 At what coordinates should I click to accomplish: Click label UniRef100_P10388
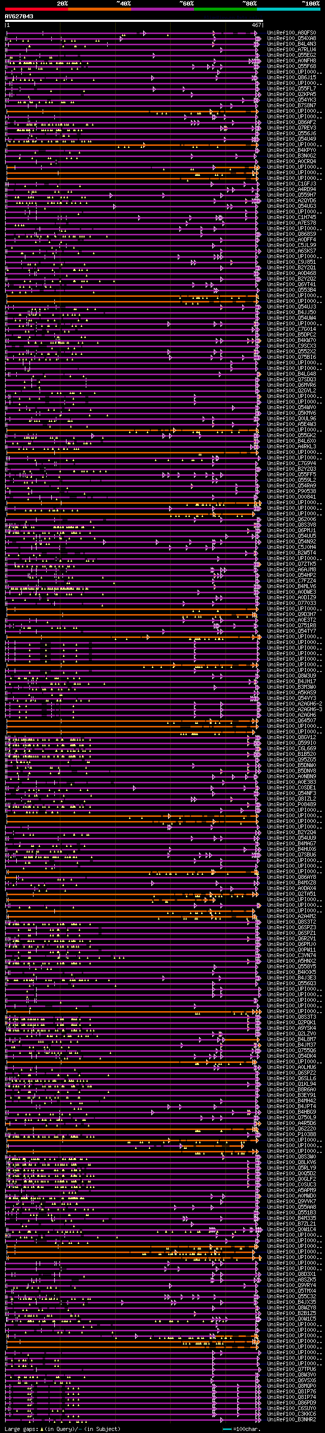[291, 1134]
